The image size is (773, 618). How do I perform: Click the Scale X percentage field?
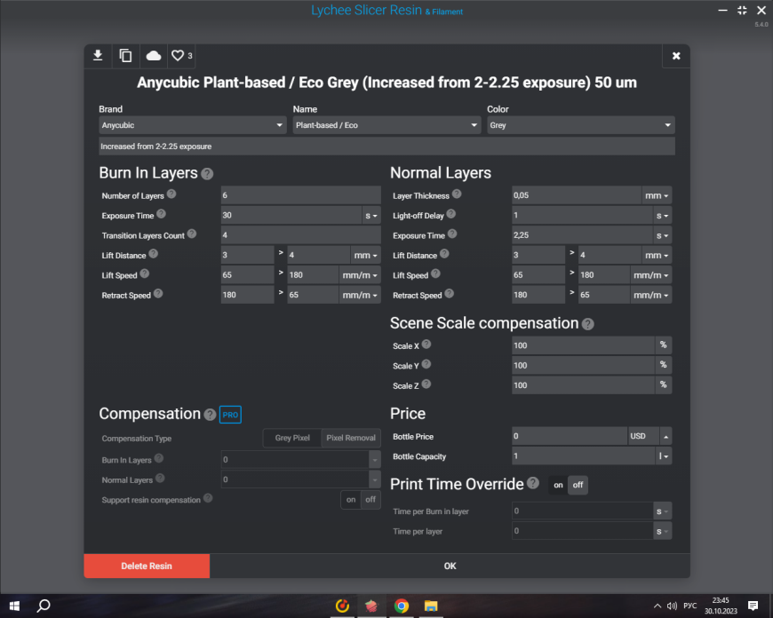[x=583, y=345]
